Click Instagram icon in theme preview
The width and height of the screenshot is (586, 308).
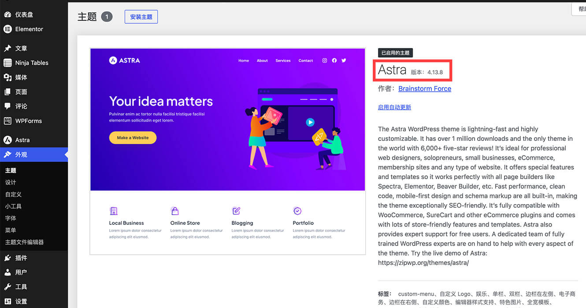click(x=325, y=60)
